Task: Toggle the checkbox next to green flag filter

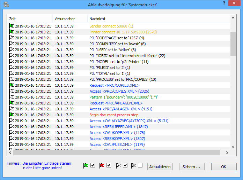Action: (x=93, y=166)
